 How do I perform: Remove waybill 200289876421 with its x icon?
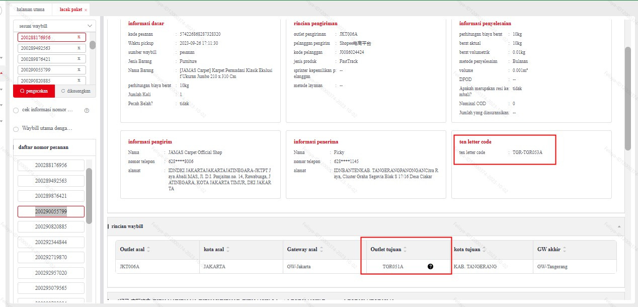click(x=79, y=59)
